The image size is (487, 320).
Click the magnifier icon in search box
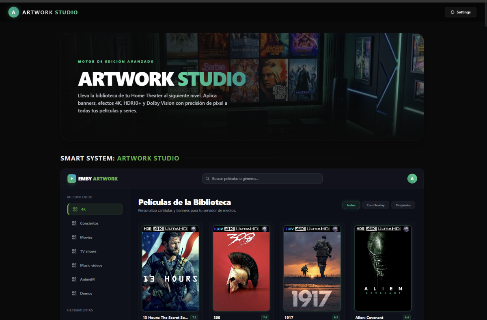[208, 179]
